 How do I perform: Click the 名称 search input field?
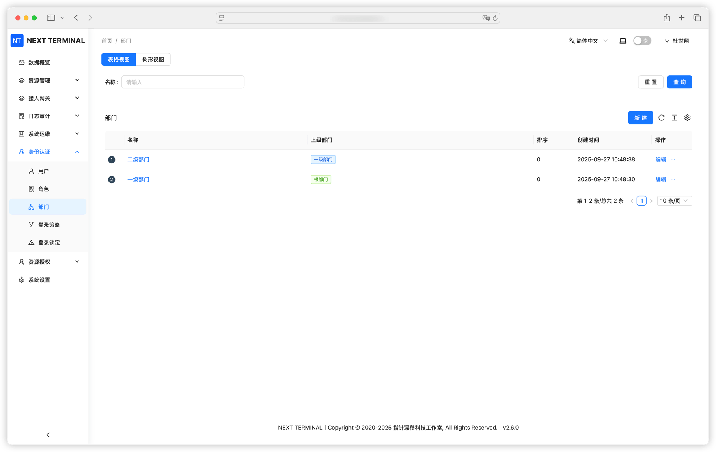click(x=183, y=82)
